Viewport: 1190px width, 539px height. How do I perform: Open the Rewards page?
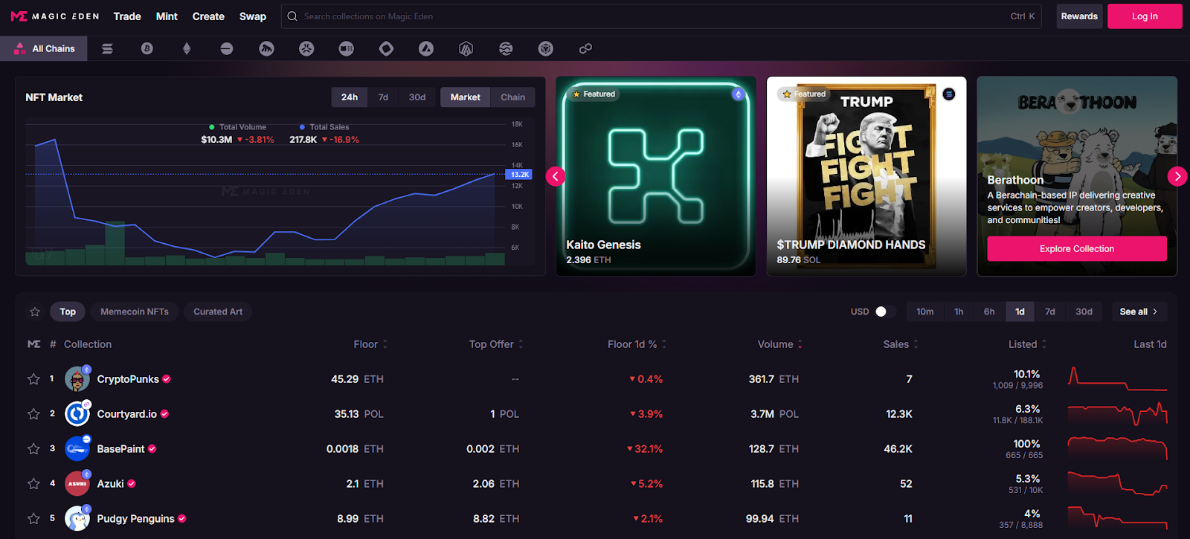(1079, 16)
